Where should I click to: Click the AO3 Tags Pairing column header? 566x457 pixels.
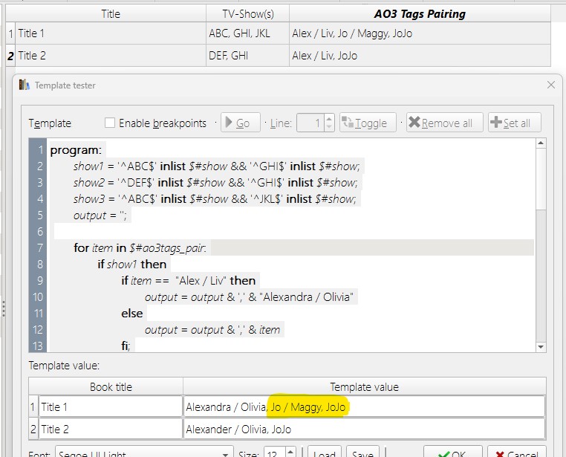coord(420,13)
